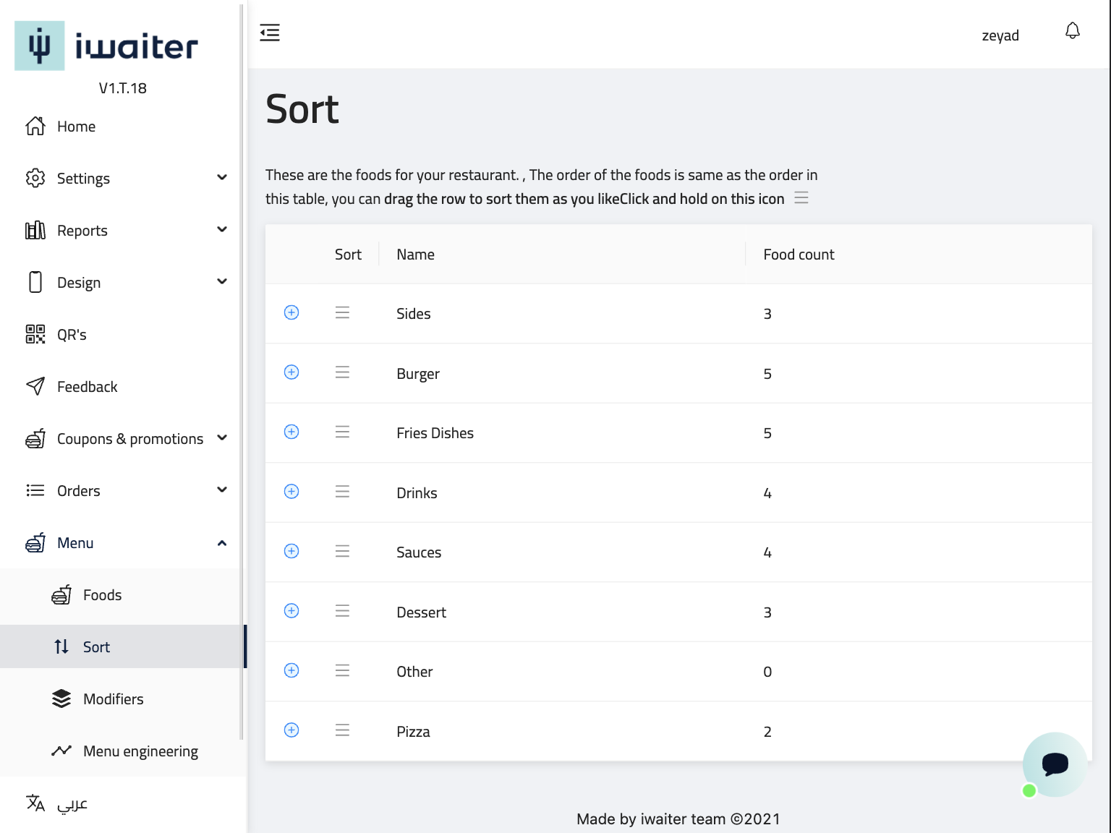The width and height of the screenshot is (1111, 833).
Task: Open Menu engineering page
Action: click(140, 751)
